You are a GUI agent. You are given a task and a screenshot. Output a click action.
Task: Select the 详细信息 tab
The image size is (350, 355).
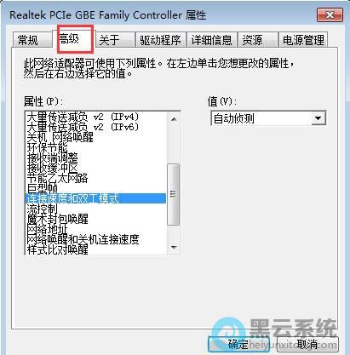click(x=212, y=40)
